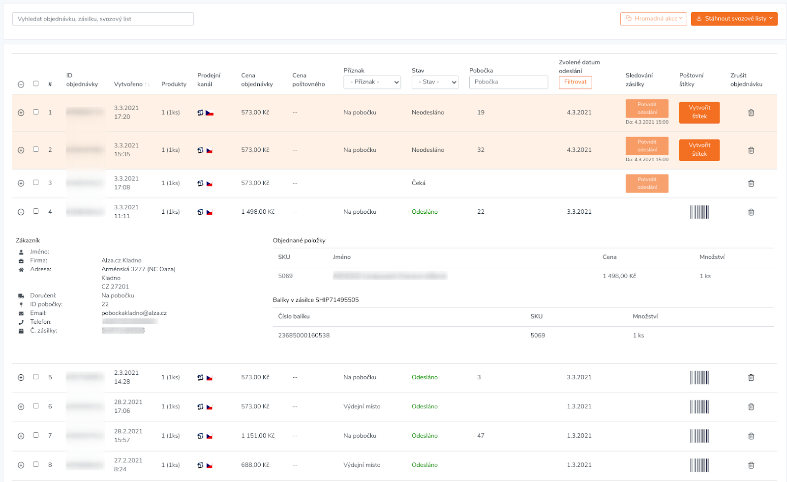Delete order row 1 with trash icon

(x=751, y=113)
